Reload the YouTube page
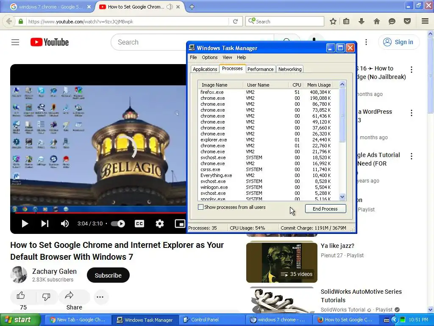Screen dimensions: 434x326 [235, 21]
